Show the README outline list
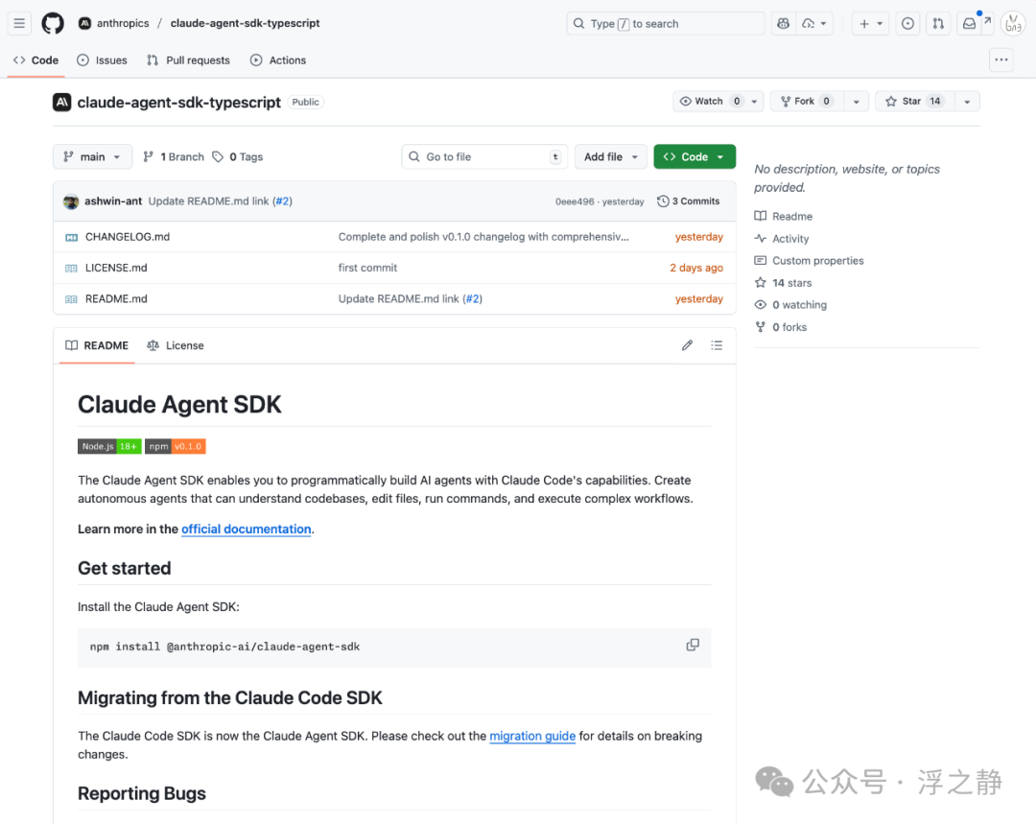 (x=717, y=345)
